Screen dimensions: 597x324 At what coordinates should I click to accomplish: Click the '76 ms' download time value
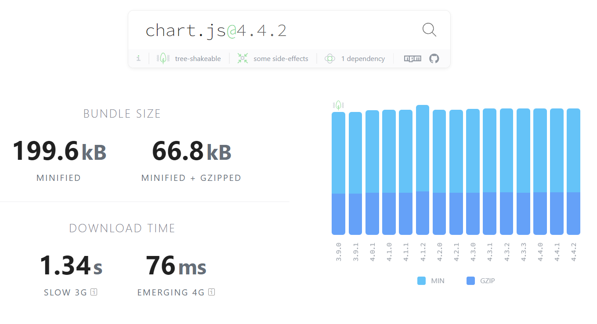[x=176, y=266]
